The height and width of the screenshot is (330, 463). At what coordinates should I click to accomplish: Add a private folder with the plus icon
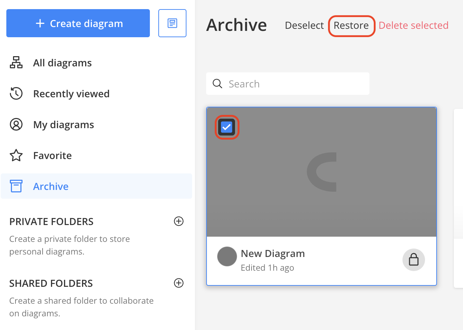(x=179, y=221)
